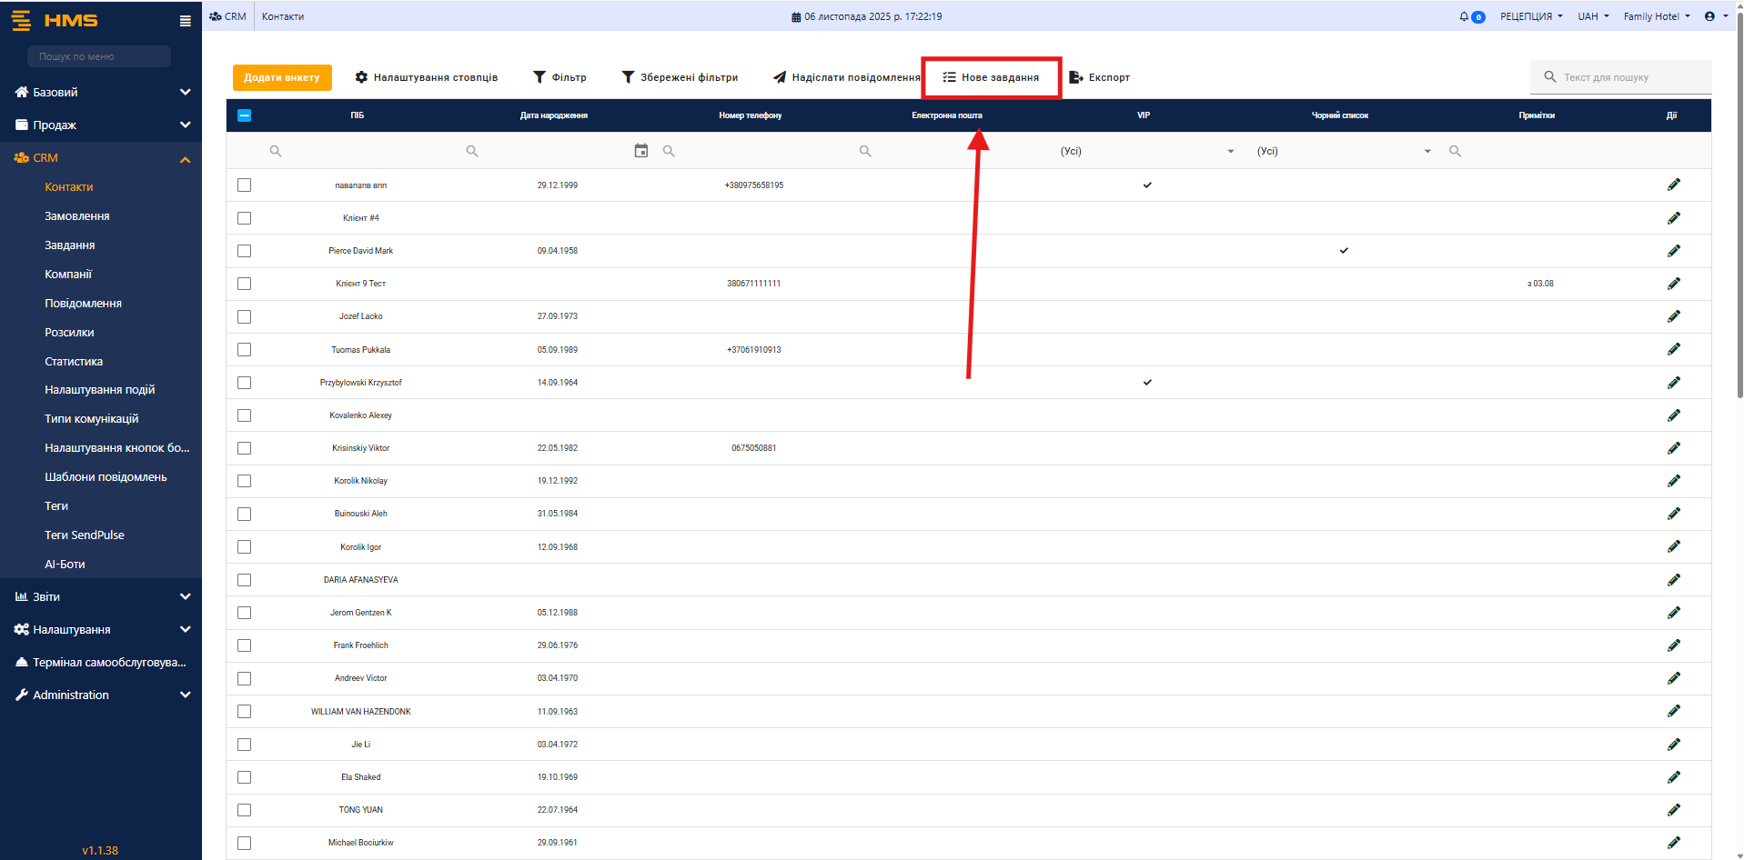Click the Нове завдання button
The height and width of the screenshot is (860, 1744).
[x=991, y=77]
